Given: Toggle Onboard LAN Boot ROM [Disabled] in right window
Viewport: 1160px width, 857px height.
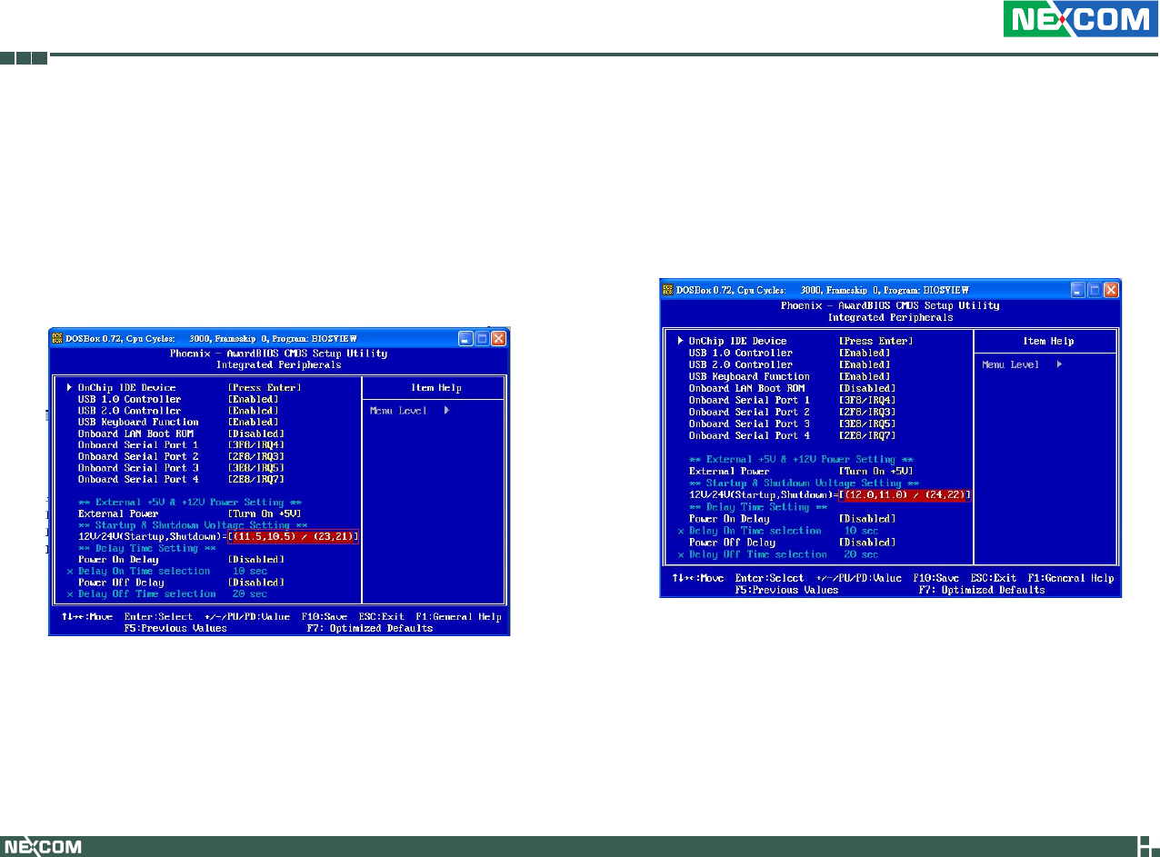Looking at the screenshot, I should pyautogui.click(x=866, y=388).
